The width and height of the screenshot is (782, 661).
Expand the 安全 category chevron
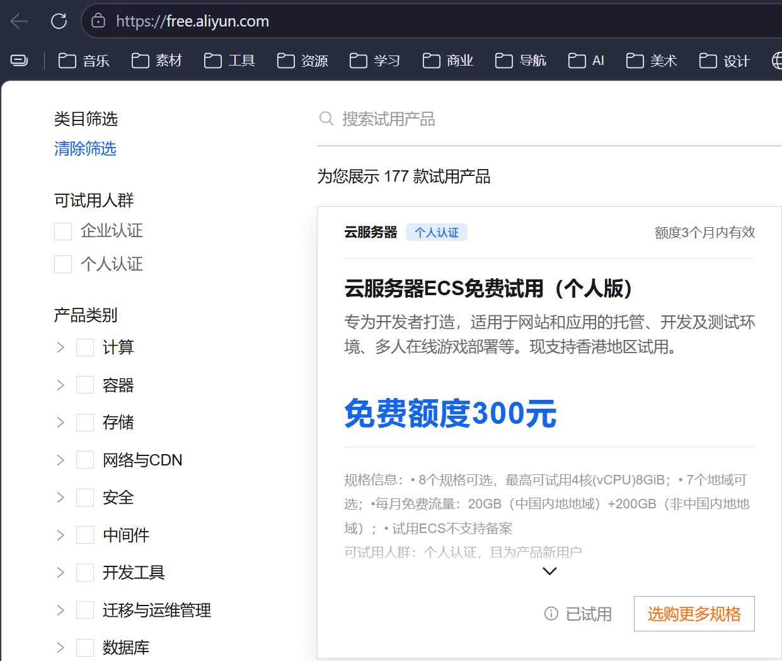tap(60, 498)
